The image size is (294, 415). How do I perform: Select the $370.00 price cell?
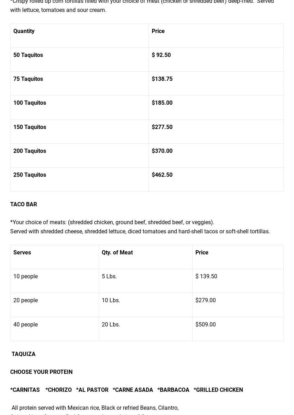pos(162,151)
